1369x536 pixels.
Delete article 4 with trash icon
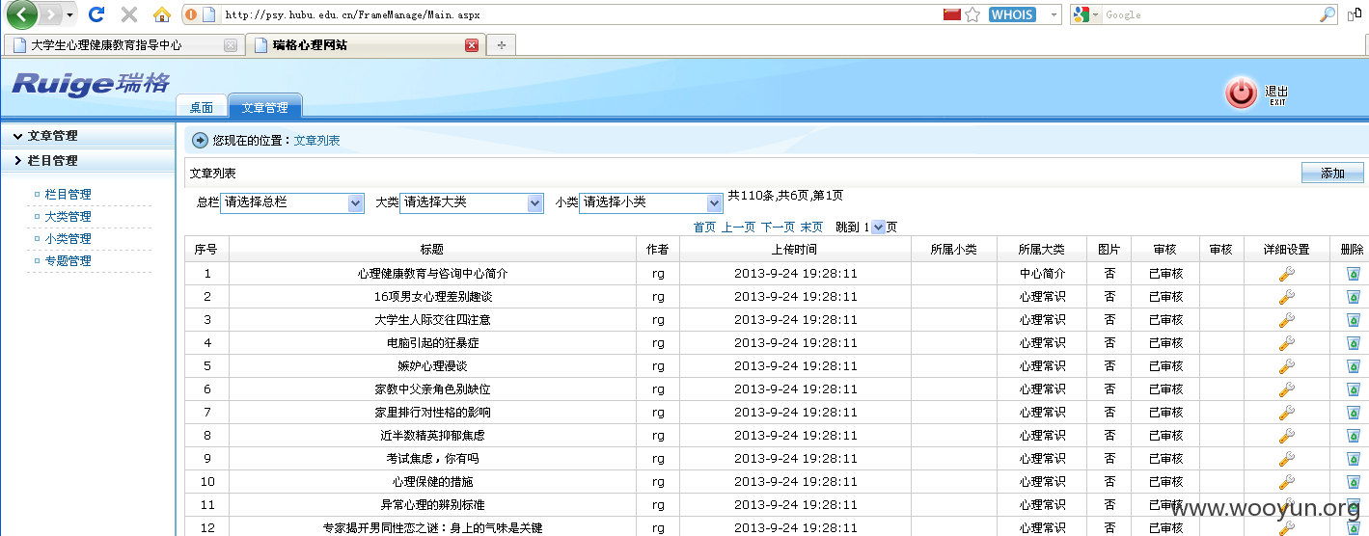1353,343
